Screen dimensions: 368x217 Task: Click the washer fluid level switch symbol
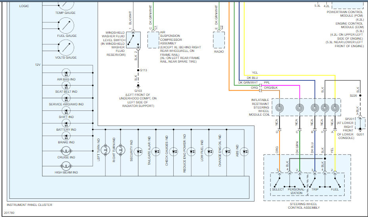point(133,40)
